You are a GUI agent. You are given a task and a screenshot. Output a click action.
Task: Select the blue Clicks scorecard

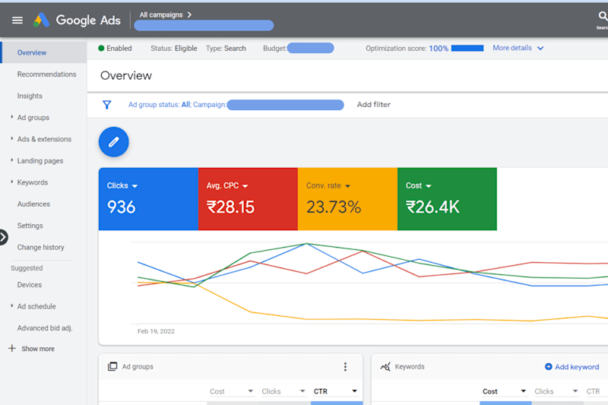[148, 199]
